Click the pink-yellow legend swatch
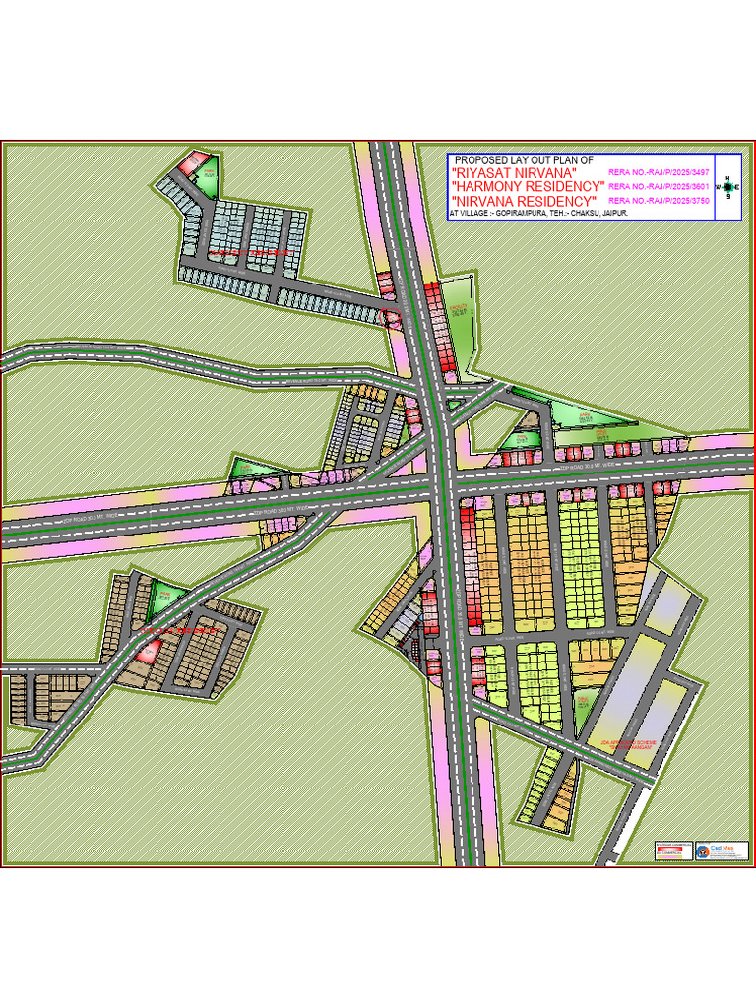The height and width of the screenshot is (1008, 756). [669, 857]
